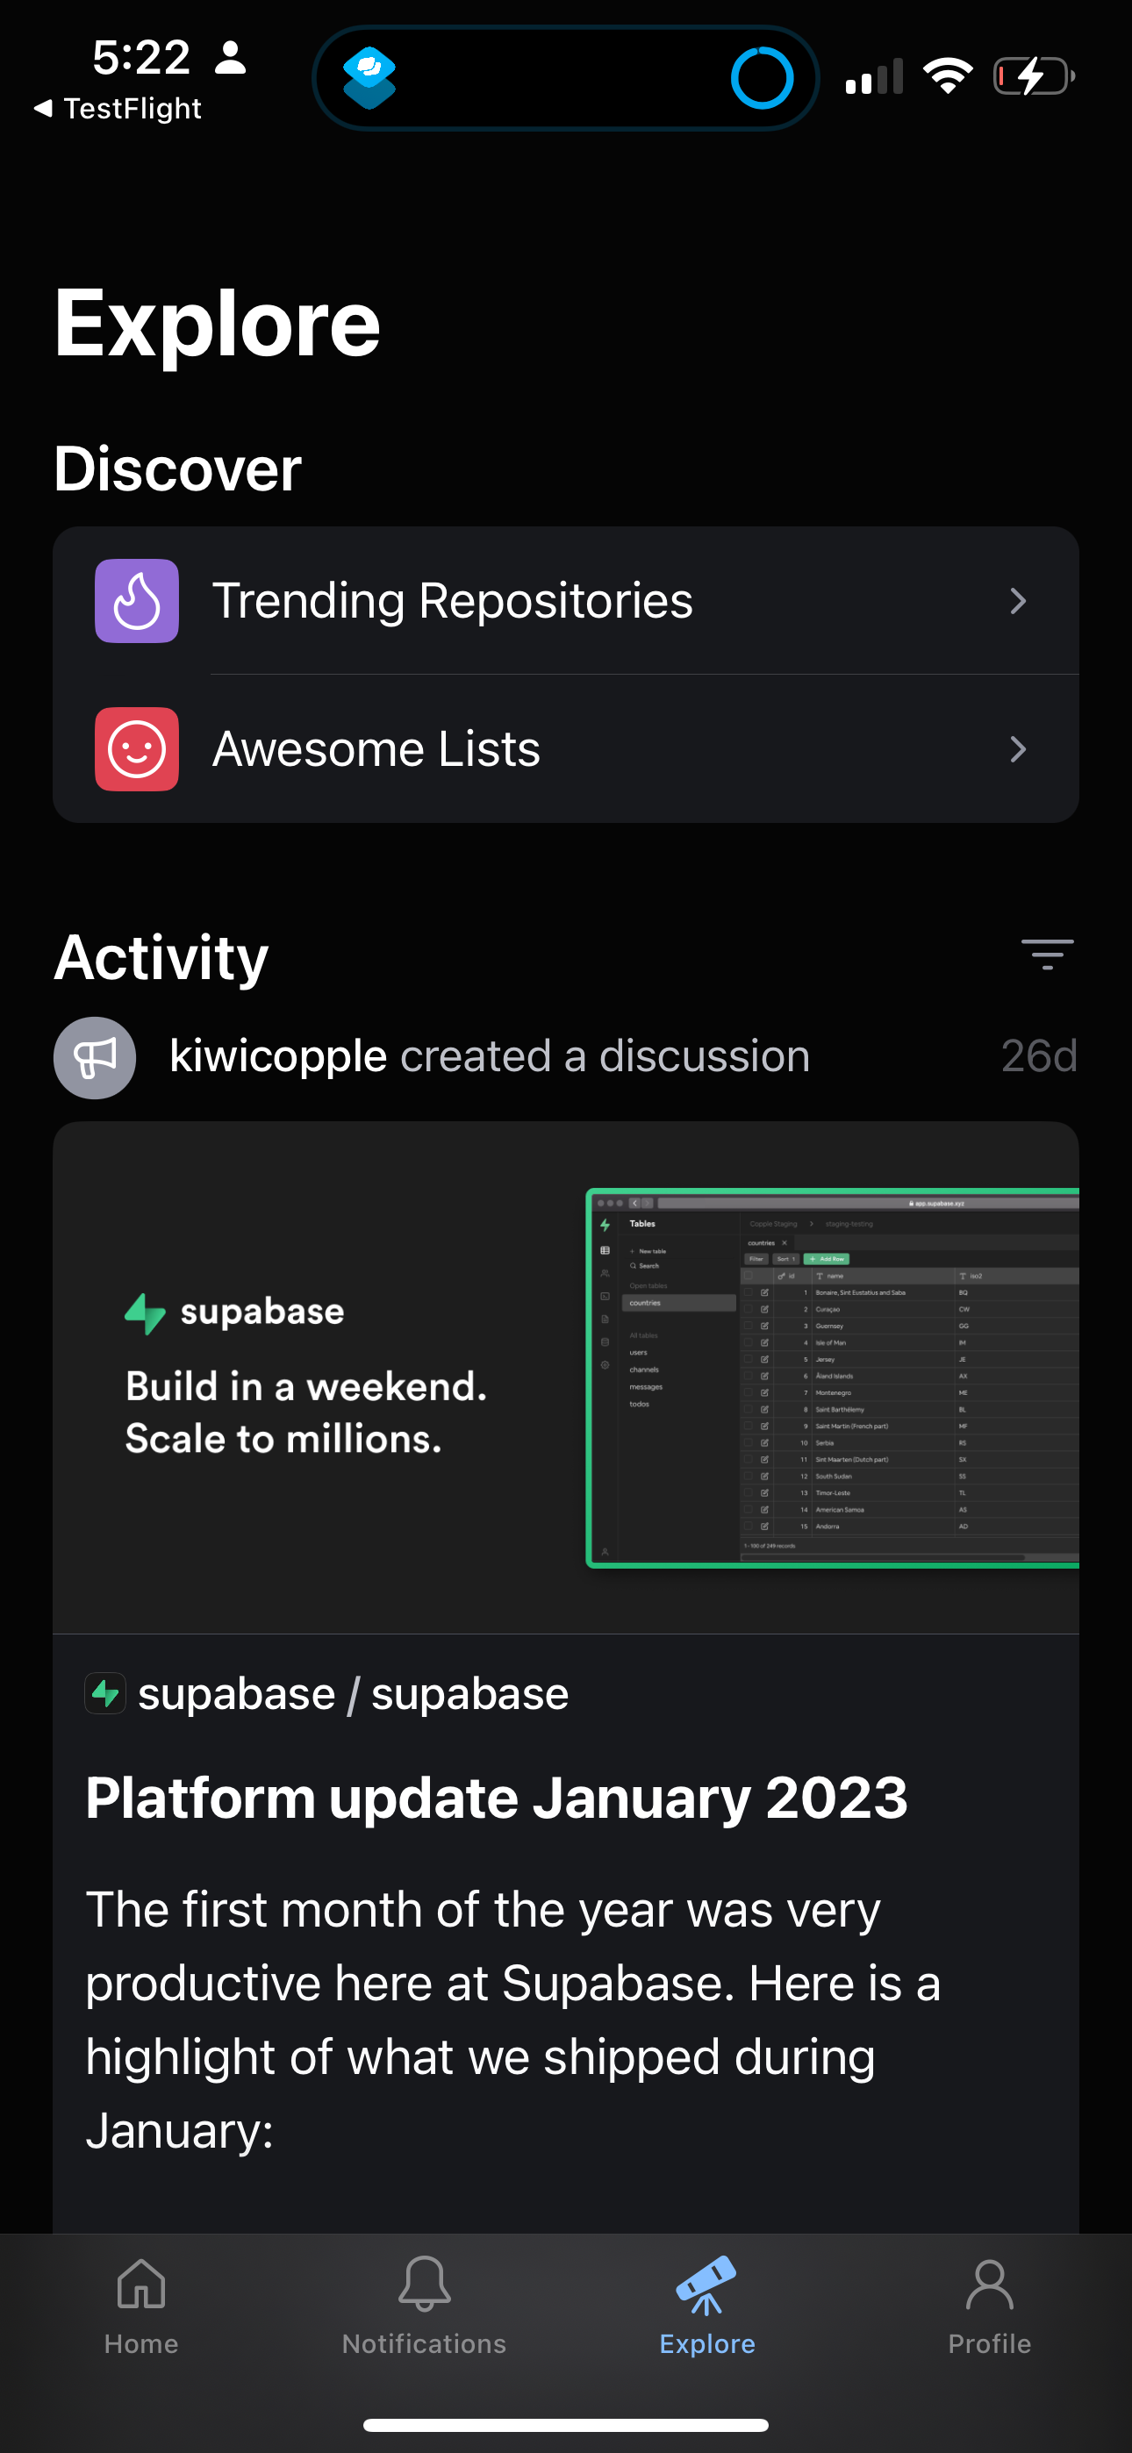Tap person icon next to clock

pos(231,57)
